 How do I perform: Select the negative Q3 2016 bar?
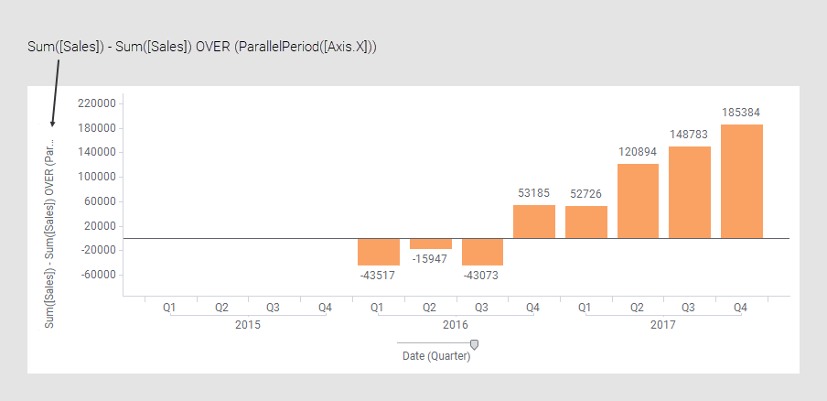pos(482,252)
